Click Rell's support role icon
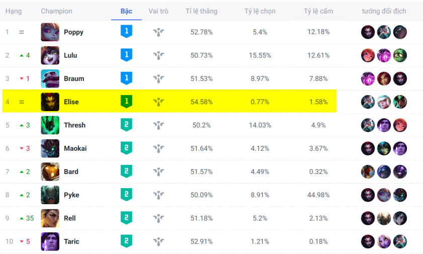The width and height of the screenshot is (423, 254). pos(158,218)
